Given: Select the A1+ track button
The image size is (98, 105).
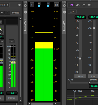Looking at the screenshot, I should coord(72,12).
